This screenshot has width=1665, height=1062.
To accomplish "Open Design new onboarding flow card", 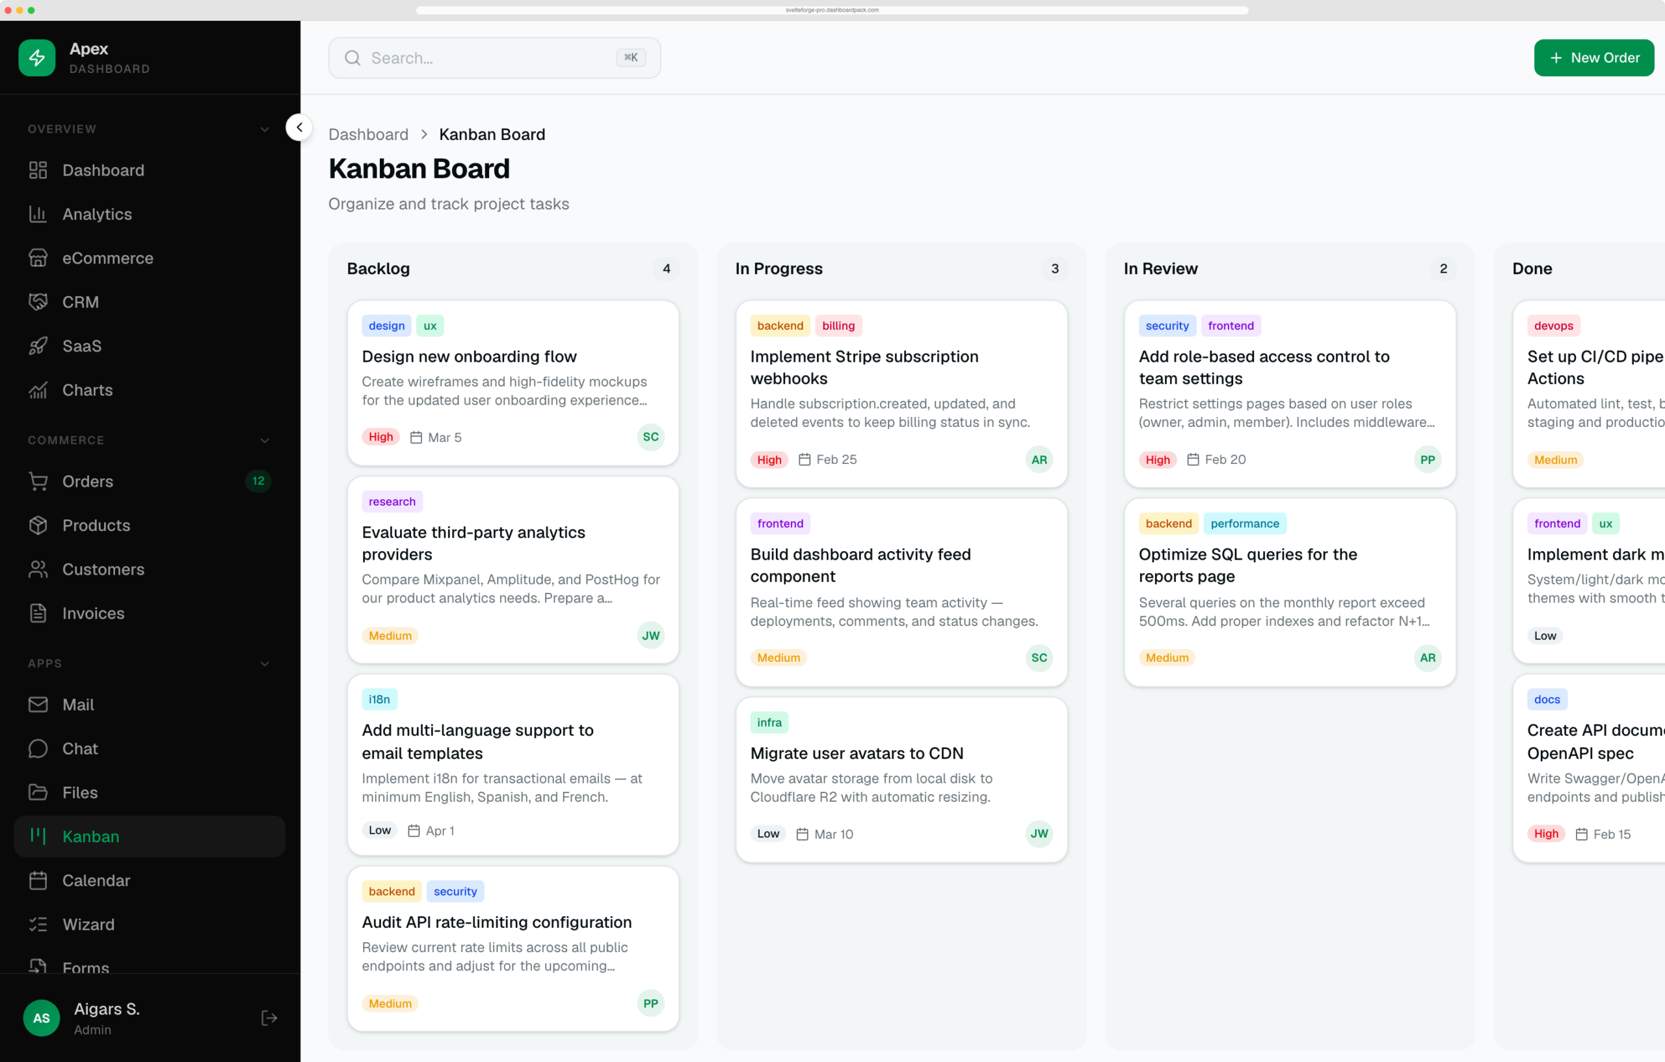I will [x=513, y=383].
